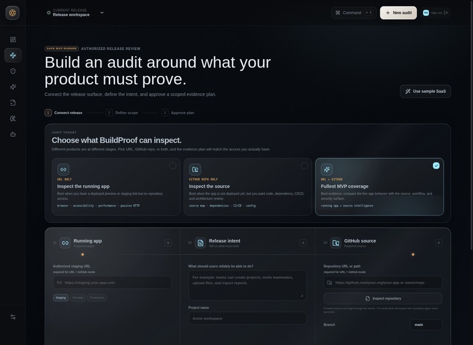This screenshot has width=473, height=345.
Task: Click the Inspect repository button
Action: click(x=383, y=299)
